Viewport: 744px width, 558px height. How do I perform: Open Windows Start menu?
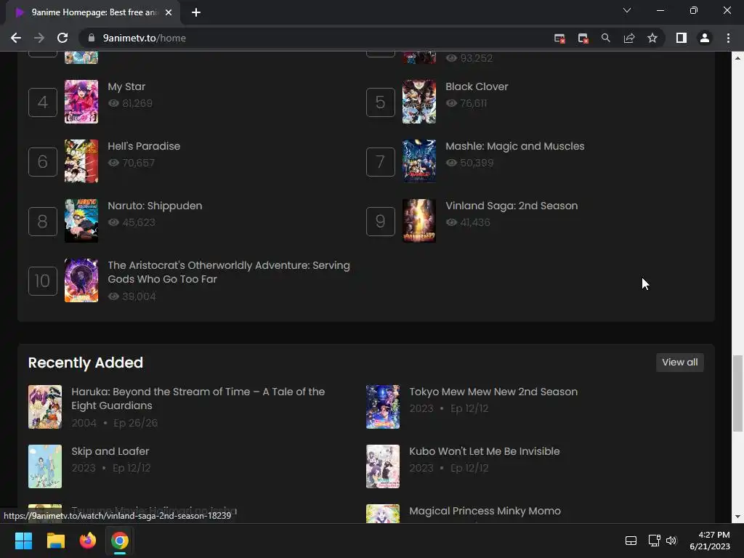[23, 541]
